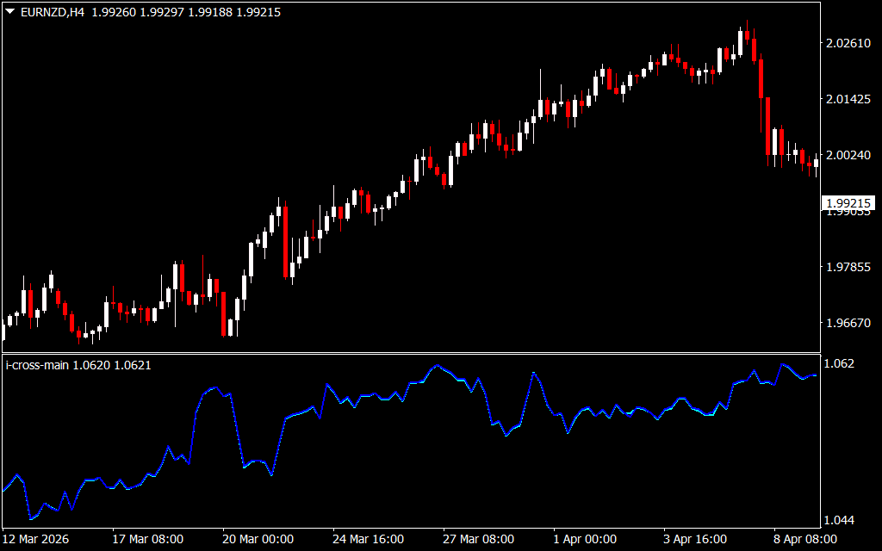
Task: Click the 2.00240 price axis level
Action: coord(848,155)
